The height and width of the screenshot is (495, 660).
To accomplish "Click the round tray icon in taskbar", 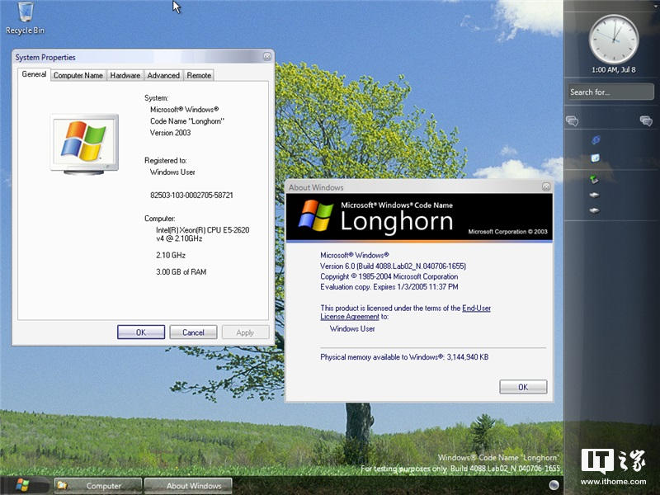I will pos(554,485).
